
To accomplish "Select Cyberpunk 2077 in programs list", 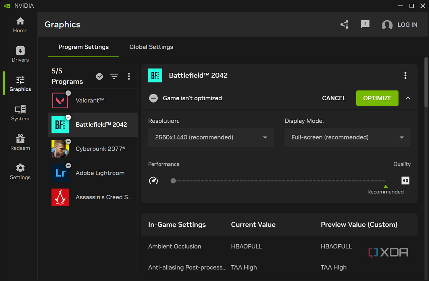I will click(93, 149).
